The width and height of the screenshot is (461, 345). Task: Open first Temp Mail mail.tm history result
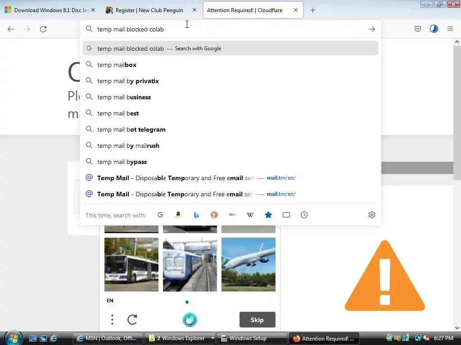[x=230, y=178]
